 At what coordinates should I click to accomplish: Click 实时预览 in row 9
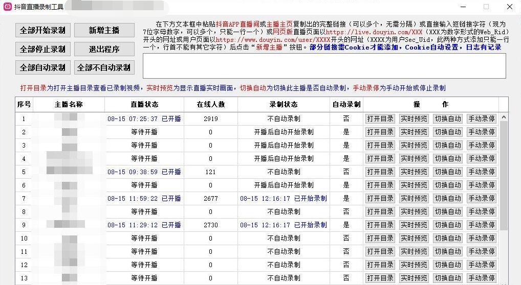click(x=414, y=225)
